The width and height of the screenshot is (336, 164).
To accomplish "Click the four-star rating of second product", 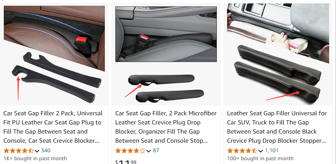I will (131, 151).
